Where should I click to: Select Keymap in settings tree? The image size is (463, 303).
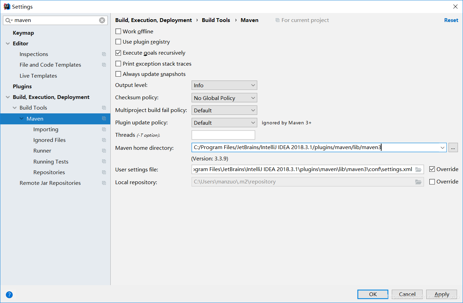[23, 33]
